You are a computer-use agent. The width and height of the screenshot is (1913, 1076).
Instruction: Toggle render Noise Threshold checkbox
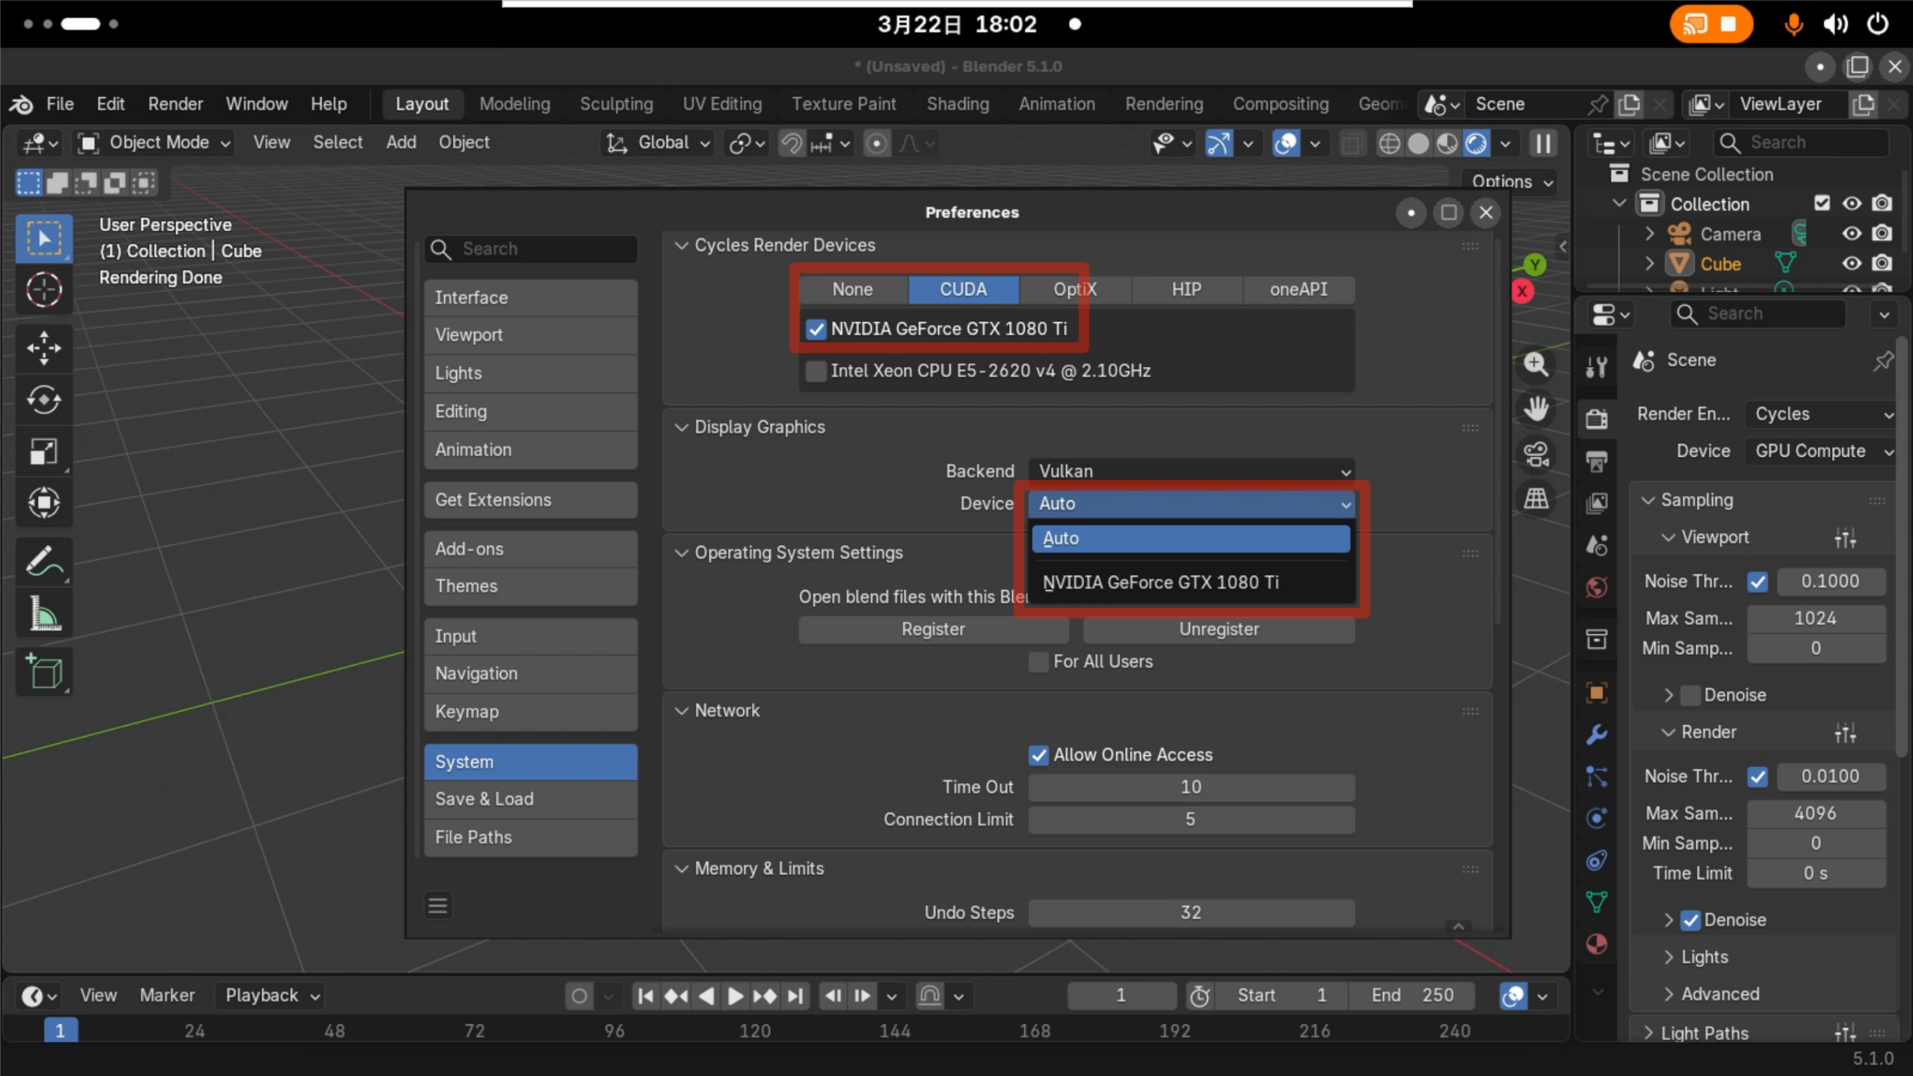[1758, 777]
